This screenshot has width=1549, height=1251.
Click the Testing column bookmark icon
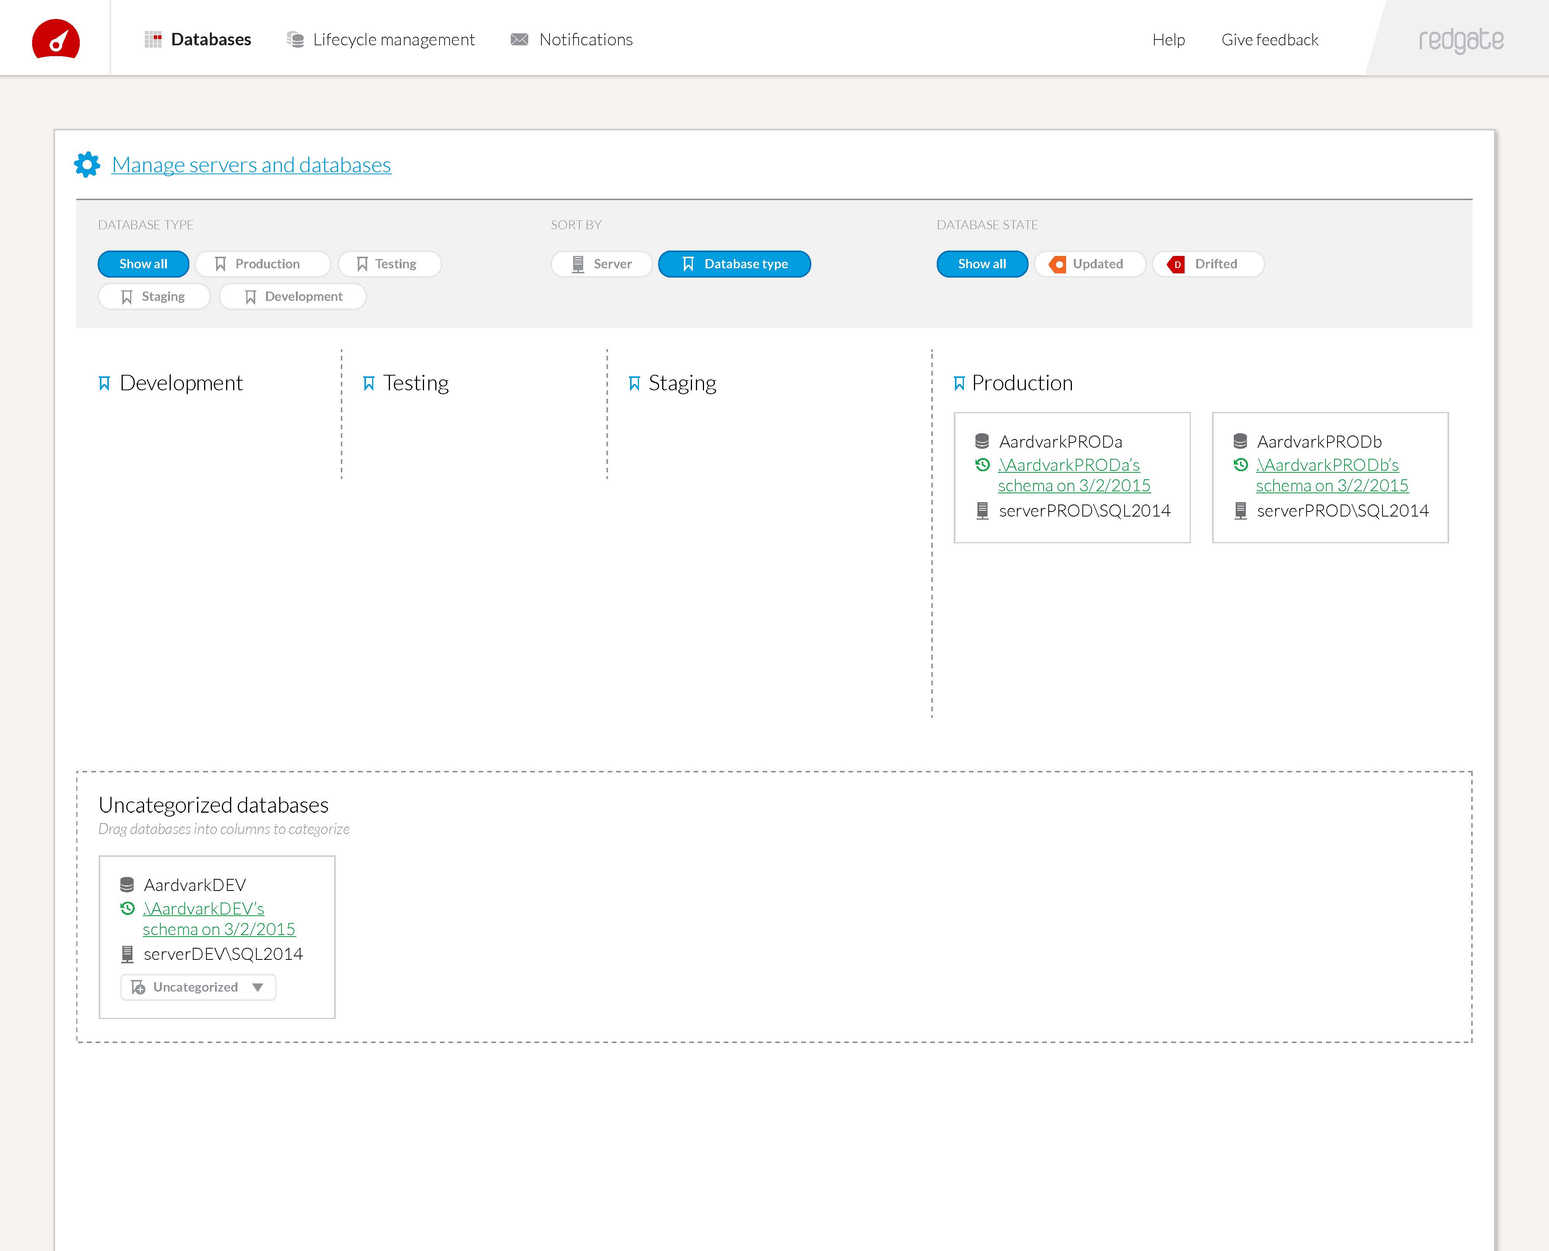[x=368, y=383]
